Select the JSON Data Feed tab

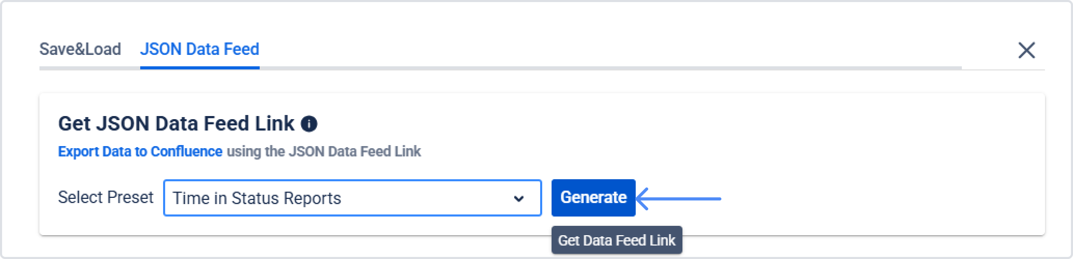coord(199,49)
